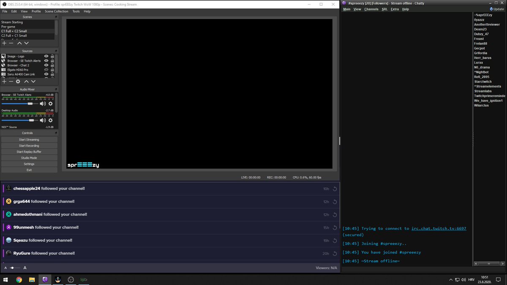Open the Tools menu in OBS
The height and width of the screenshot is (285, 507).
click(x=76, y=11)
